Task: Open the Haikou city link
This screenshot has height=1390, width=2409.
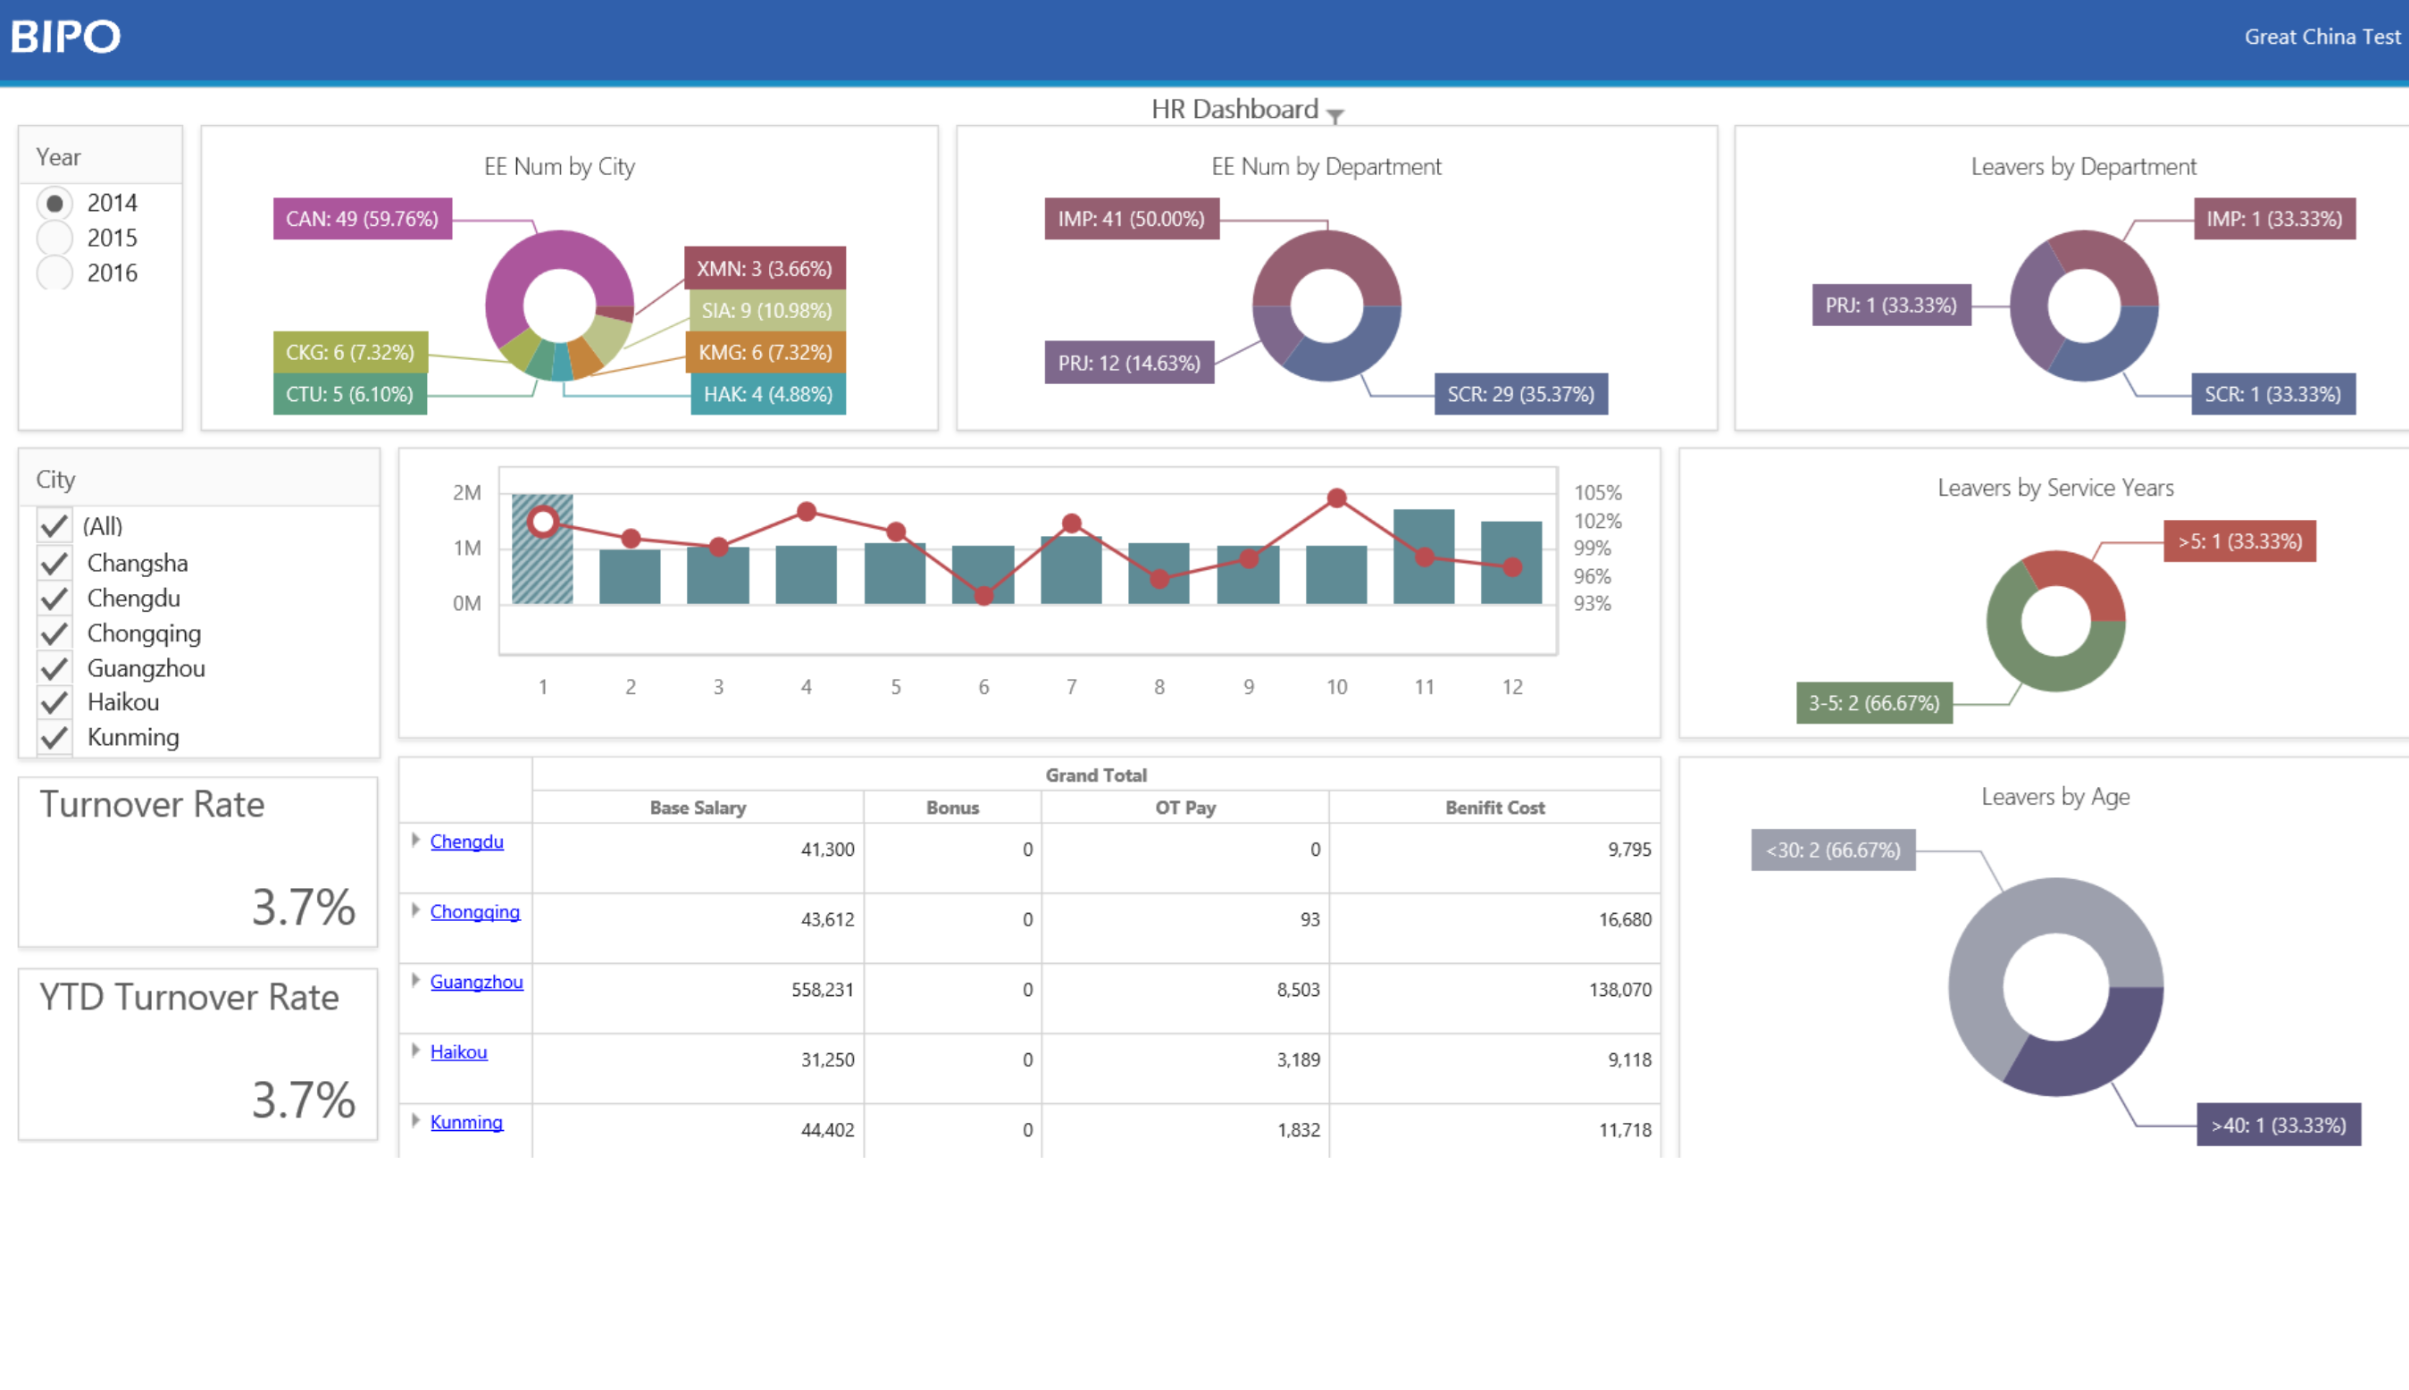Action: pos(458,1052)
